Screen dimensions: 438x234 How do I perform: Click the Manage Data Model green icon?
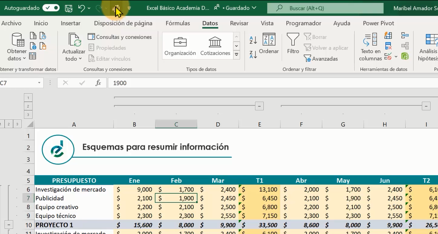(x=405, y=56)
